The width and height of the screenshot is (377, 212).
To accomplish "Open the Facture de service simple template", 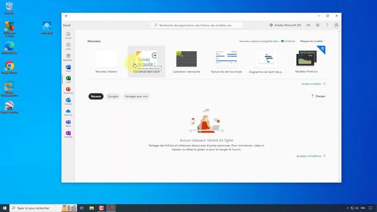I will (x=226, y=61).
